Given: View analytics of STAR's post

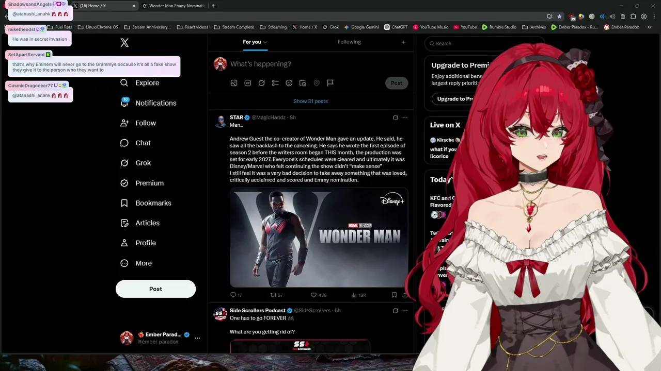Looking at the screenshot, I should pyautogui.click(x=354, y=295).
